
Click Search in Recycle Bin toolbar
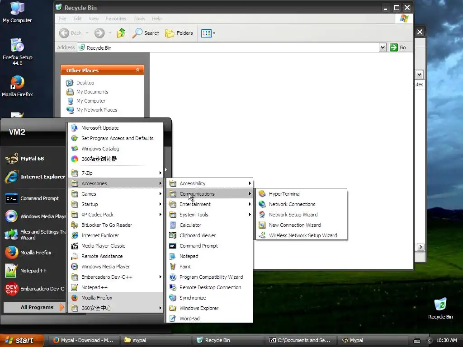(x=146, y=33)
